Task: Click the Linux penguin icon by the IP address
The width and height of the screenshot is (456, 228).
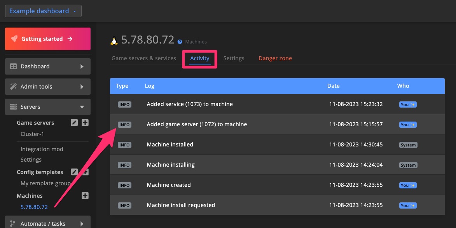Action: coord(114,41)
